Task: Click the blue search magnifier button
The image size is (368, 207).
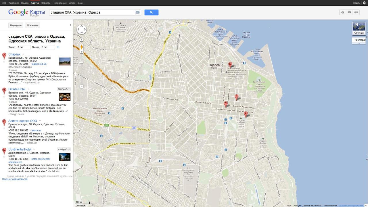Action: point(151,12)
